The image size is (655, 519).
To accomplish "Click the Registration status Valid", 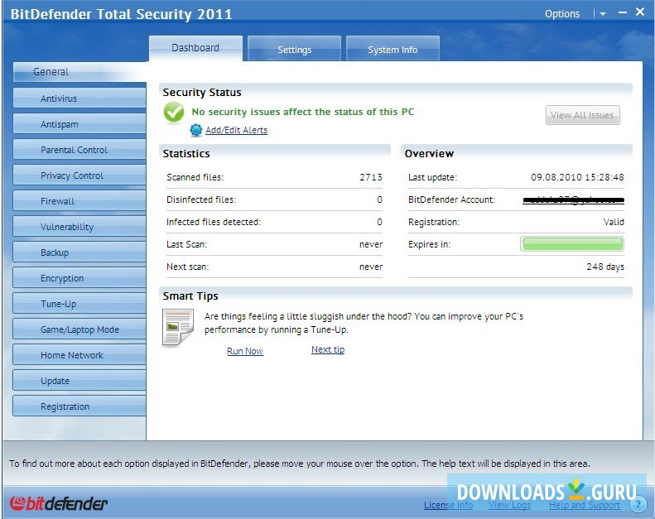I will [614, 222].
